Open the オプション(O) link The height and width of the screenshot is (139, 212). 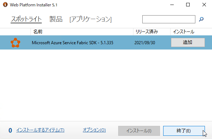click(x=94, y=130)
